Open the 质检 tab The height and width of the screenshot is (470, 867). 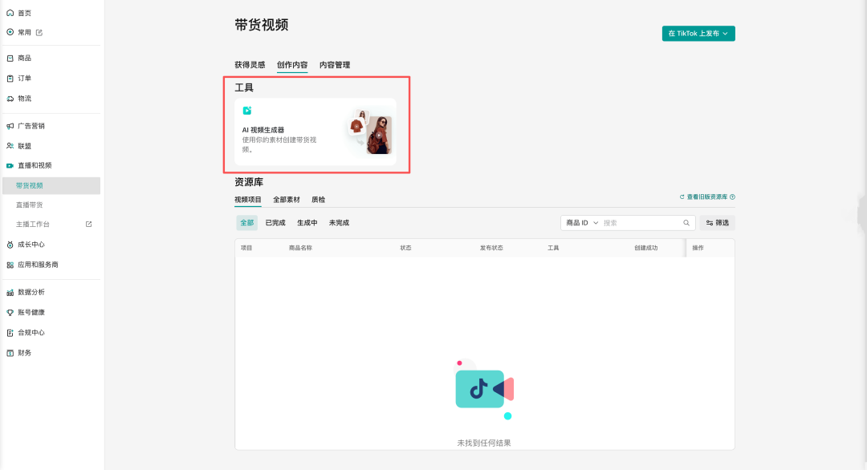click(x=319, y=200)
